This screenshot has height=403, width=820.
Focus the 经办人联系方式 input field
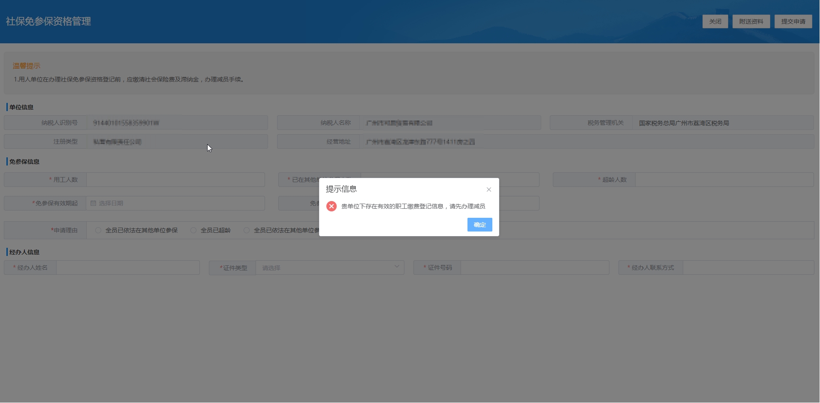748,268
